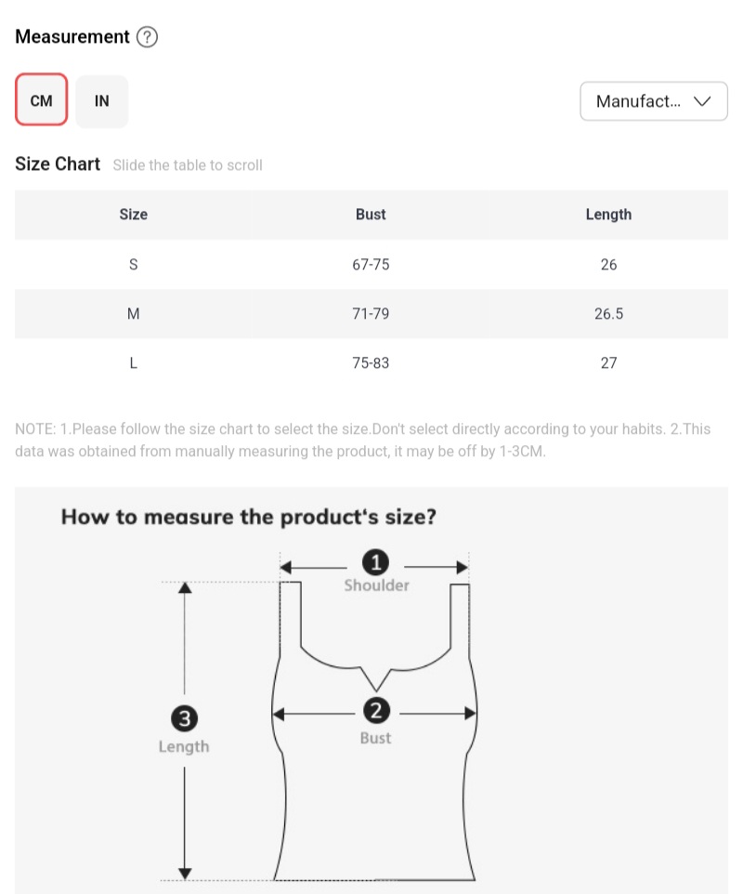Viewport: 743px width, 894px height.
Task: Click the Measurement help question mark icon
Action: coord(147,37)
